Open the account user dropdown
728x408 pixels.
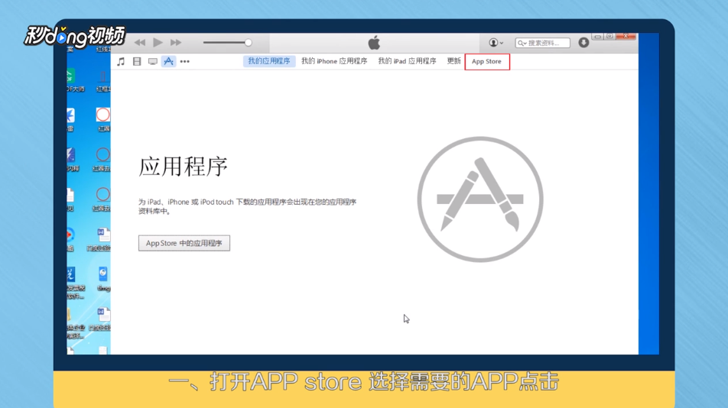click(x=496, y=43)
